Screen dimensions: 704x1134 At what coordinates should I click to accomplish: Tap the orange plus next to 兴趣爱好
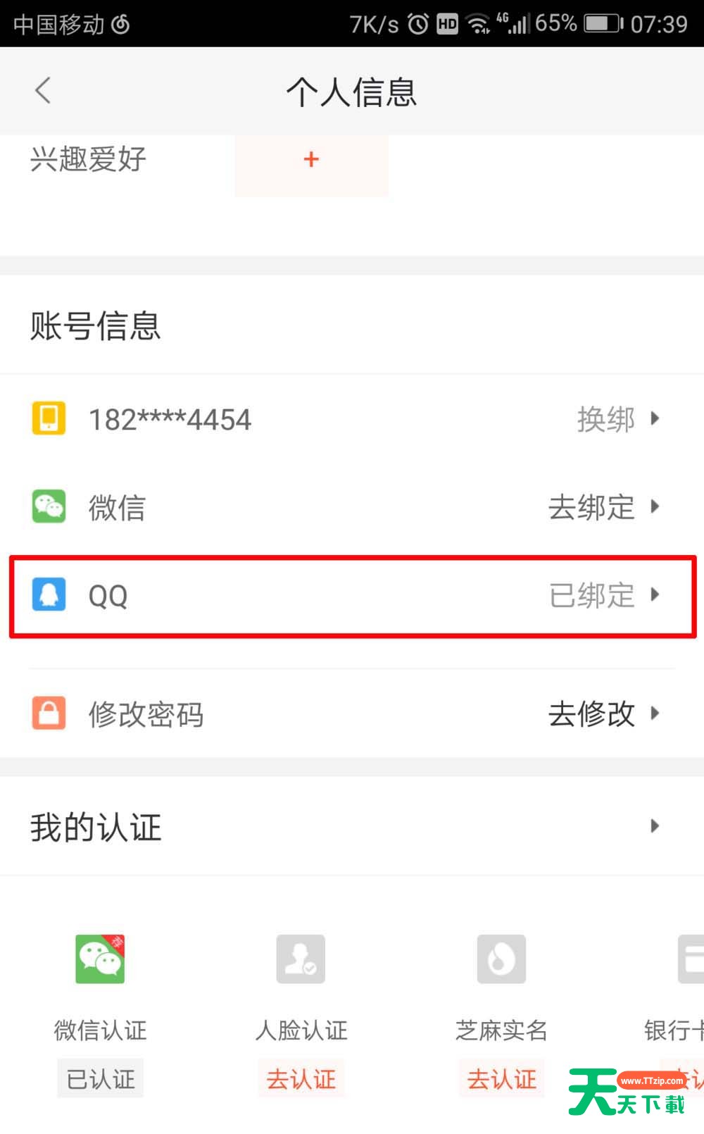point(310,159)
